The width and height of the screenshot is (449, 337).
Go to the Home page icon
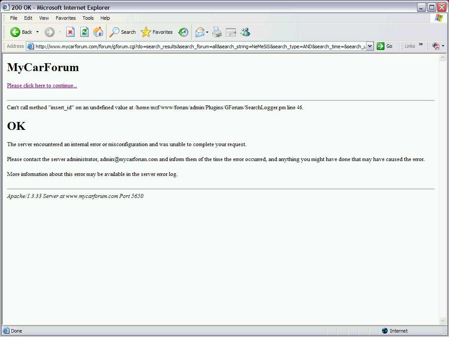click(x=98, y=32)
